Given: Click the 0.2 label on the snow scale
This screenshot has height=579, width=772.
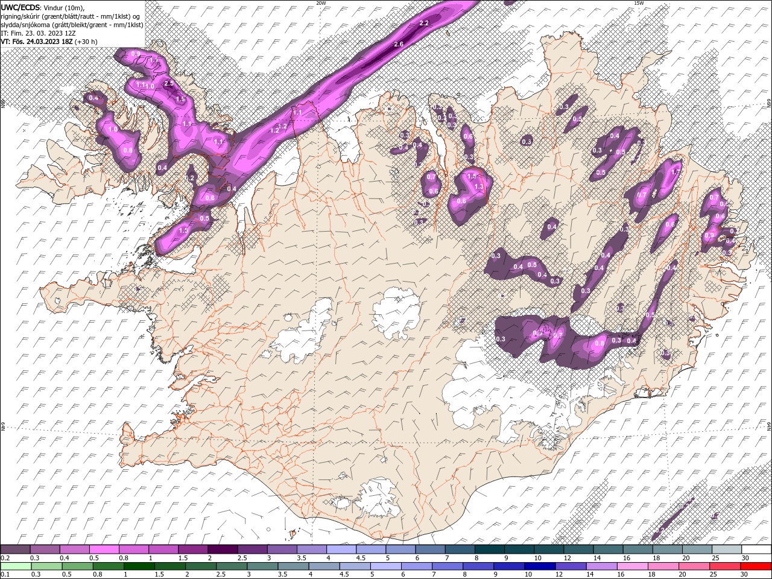Looking at the screenshot, I should pyautogui.click(x=5, y=558).
